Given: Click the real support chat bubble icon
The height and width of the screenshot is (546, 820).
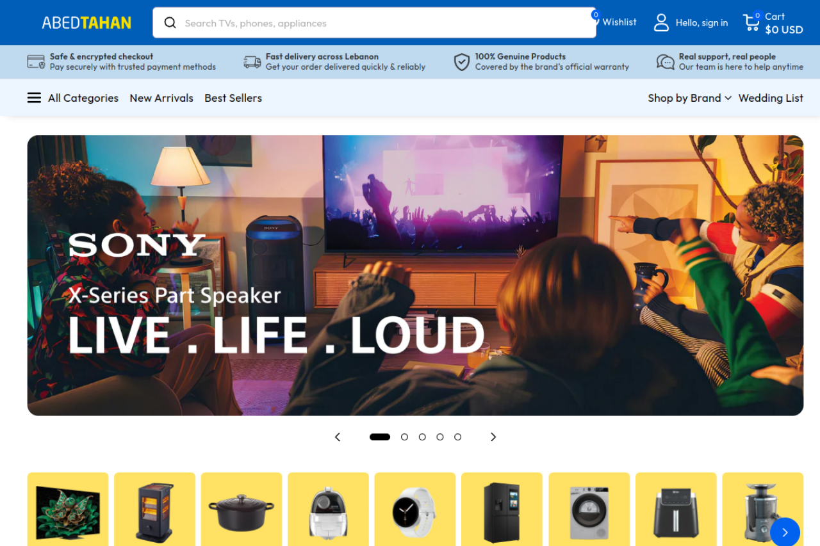Looking at the screenshot, I should coord(666,62).
